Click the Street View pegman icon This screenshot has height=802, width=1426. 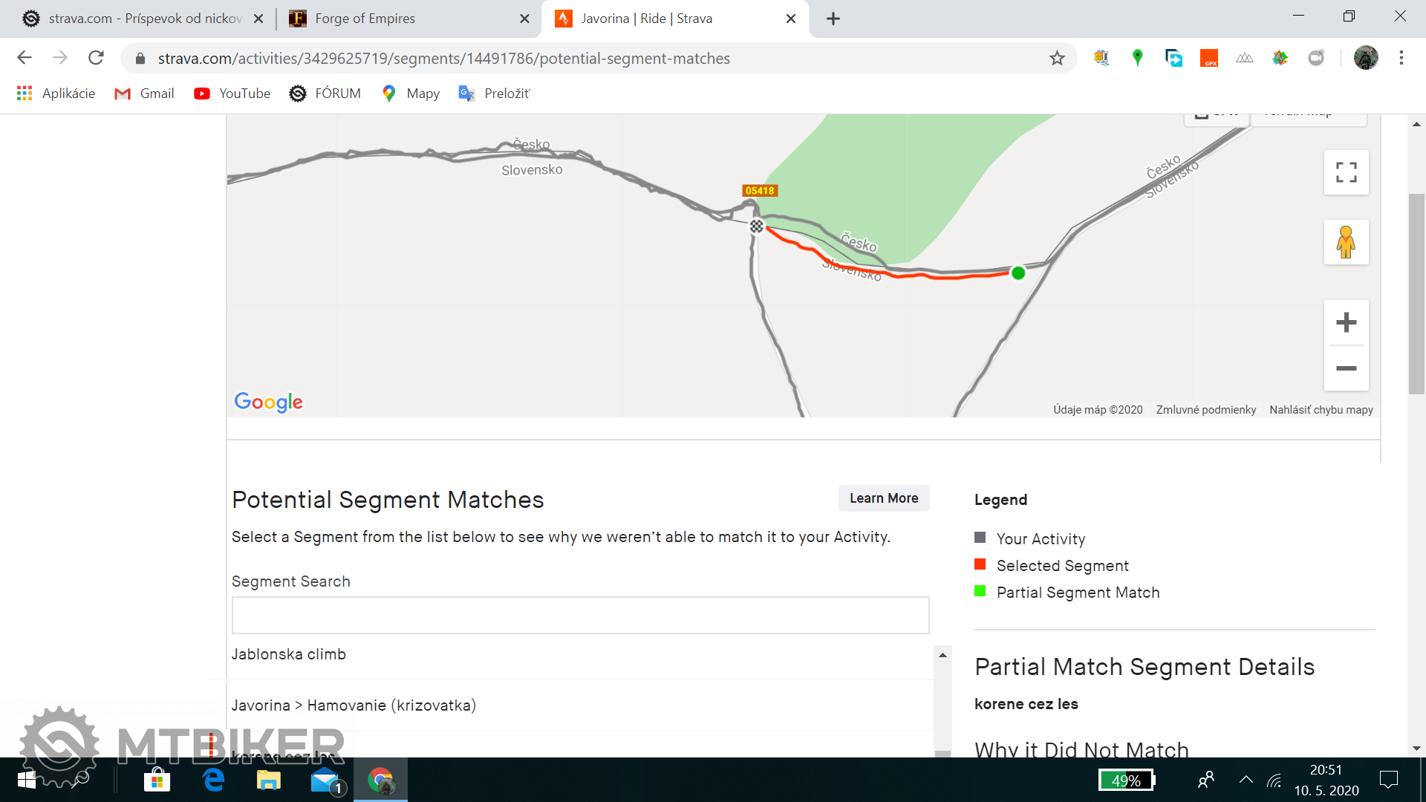pyautogui.click(x=1346, y=242)
